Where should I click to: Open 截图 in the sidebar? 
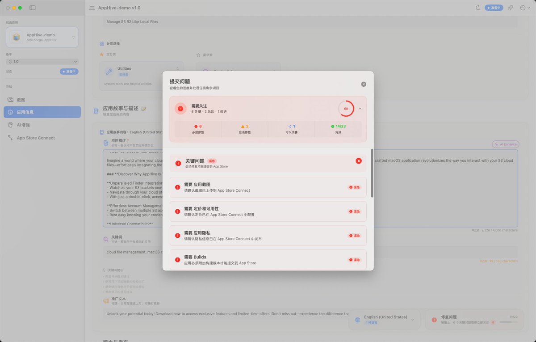pyautogui.click(x=42, y=100)
